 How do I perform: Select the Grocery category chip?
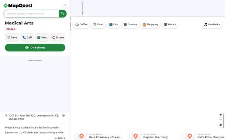130,24
